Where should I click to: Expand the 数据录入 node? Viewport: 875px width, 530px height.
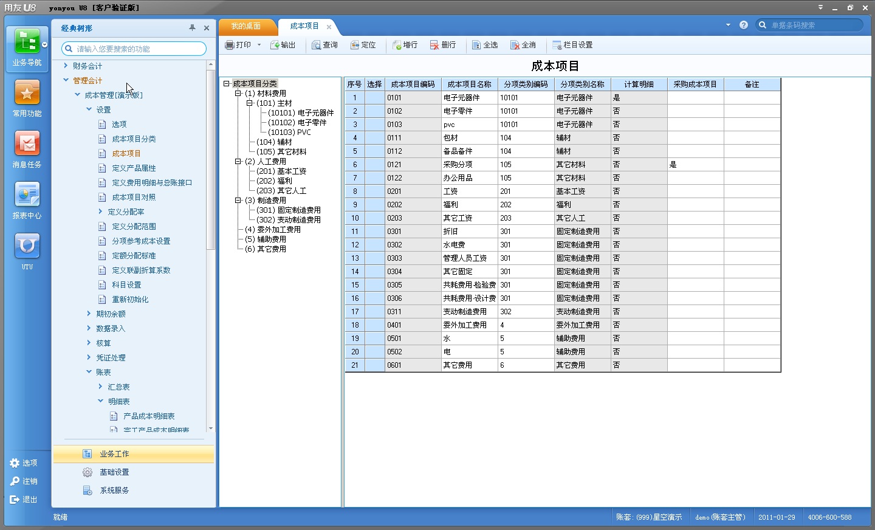89,328
